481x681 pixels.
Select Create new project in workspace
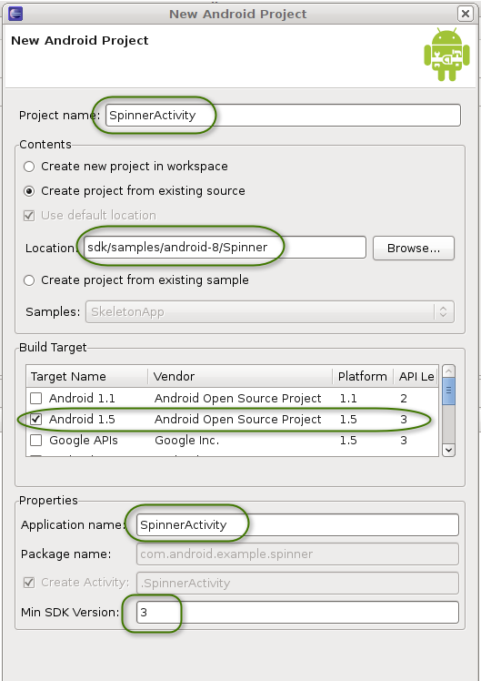tap(29, 167)
